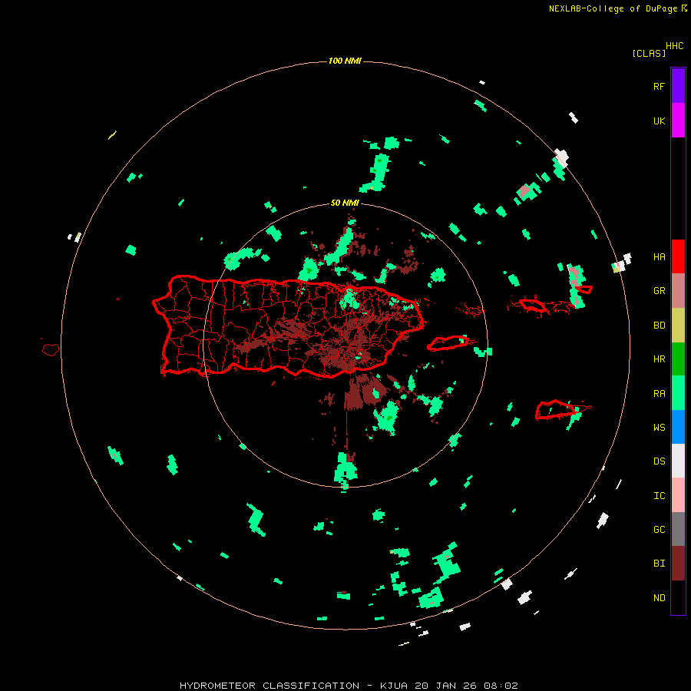Click the "RA" legend label
The height and width of the screenshot is (691, 691).
pyautogui.click(x=659, y=394)
